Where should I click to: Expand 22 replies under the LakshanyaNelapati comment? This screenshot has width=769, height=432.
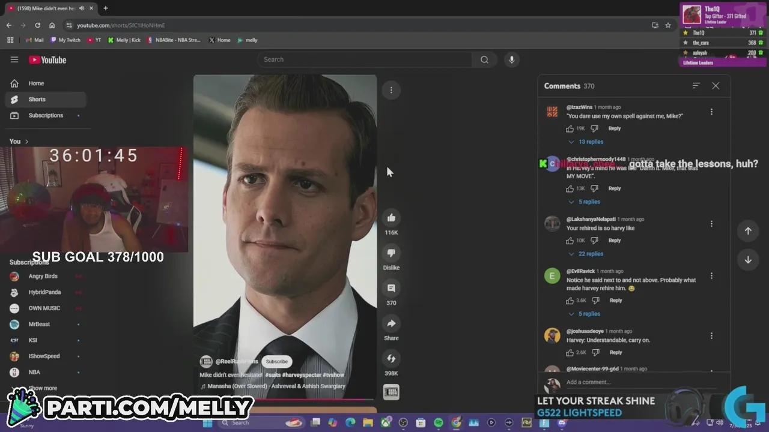(586, 254)
